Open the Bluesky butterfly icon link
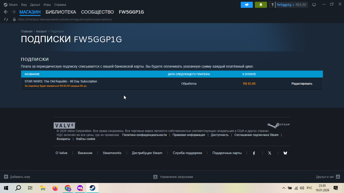This screenshot has width=344, height=193. pos(285,153)
